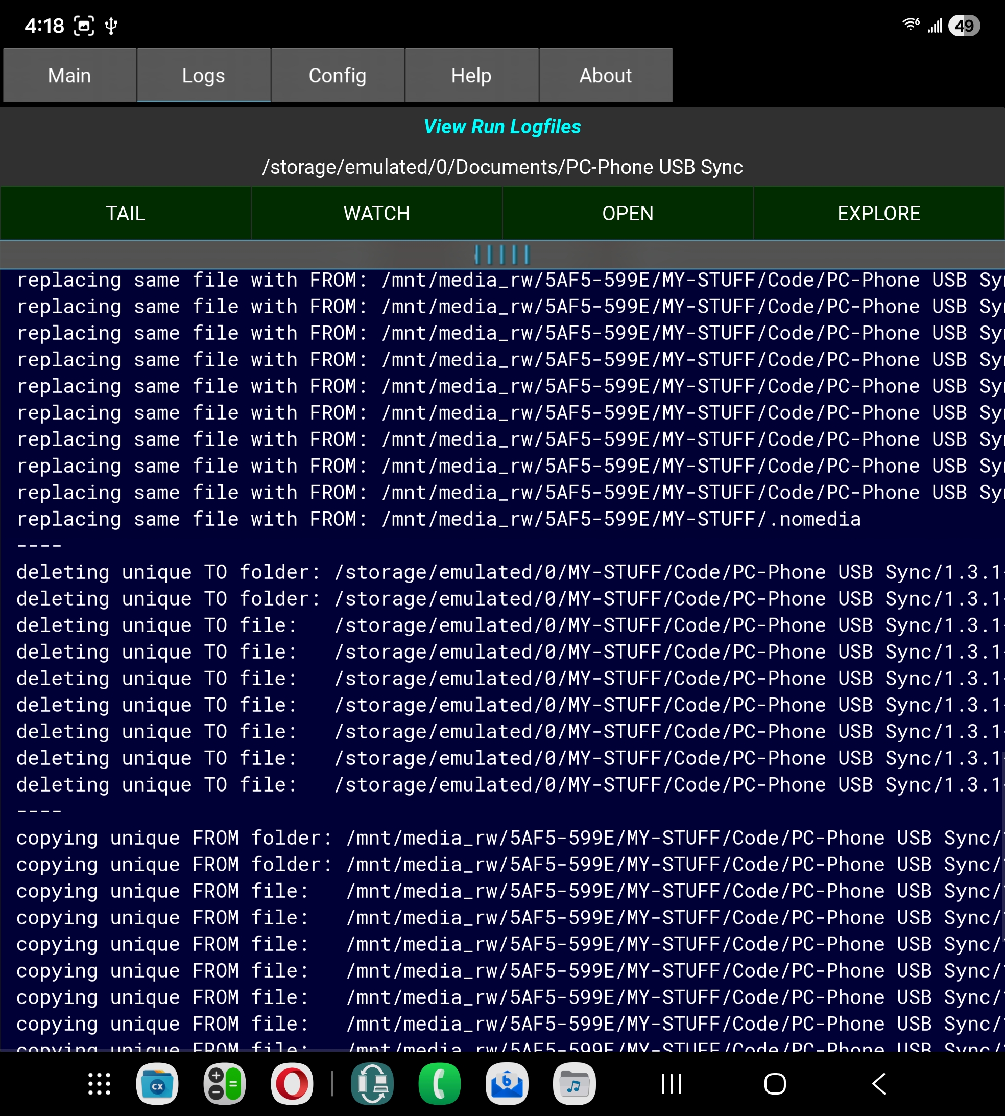The height and width of the screenshot is (1116, 1005).
Task: Switch to the Main tab
Action: pyautogui.click(x=69, y=75)
